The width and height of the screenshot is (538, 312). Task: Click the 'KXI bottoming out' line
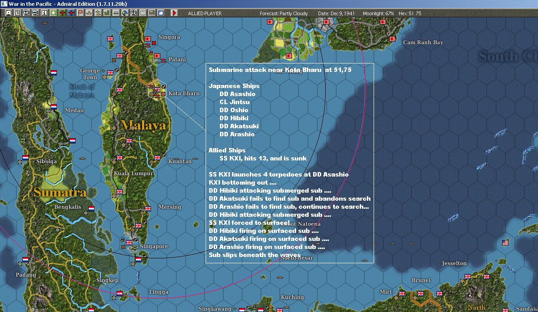[x=243, y=182]
